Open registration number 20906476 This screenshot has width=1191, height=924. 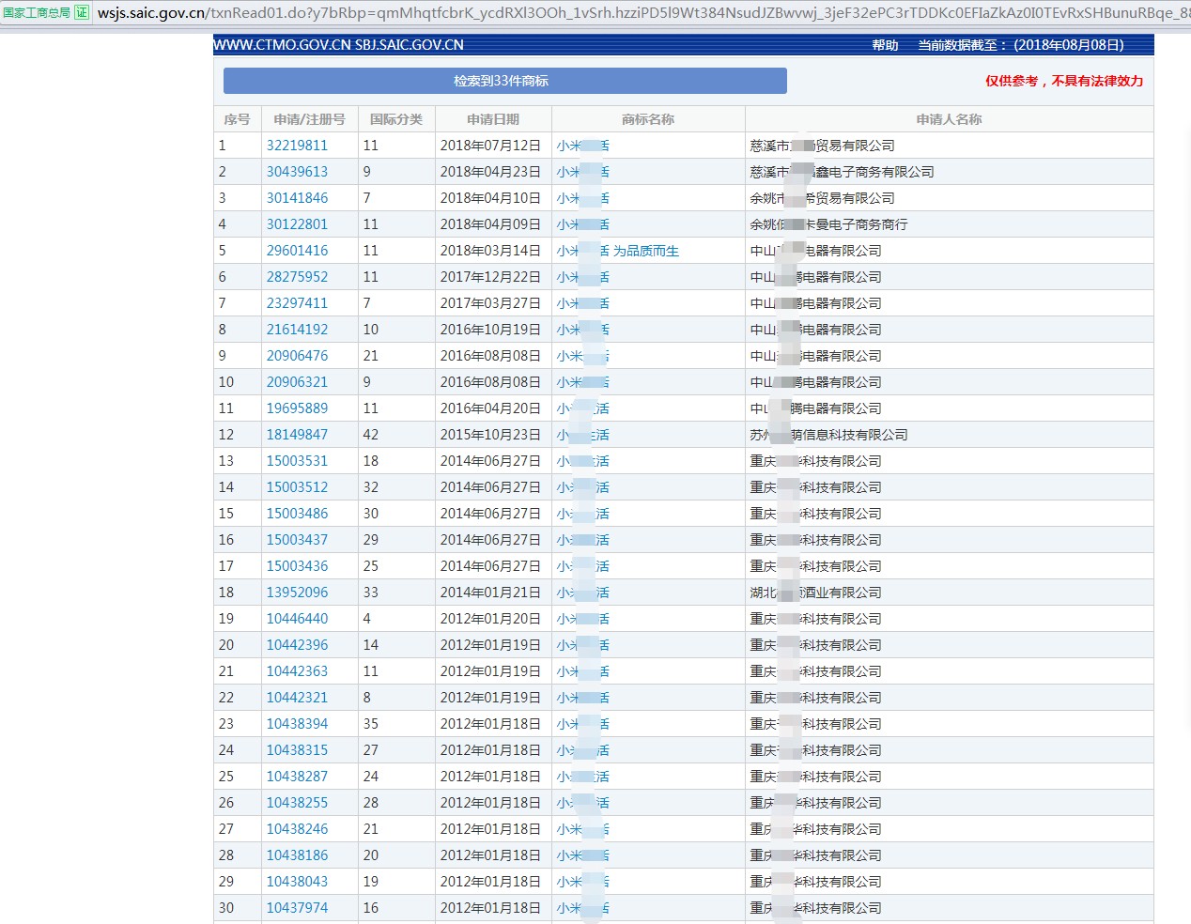[x=297, y=356]
